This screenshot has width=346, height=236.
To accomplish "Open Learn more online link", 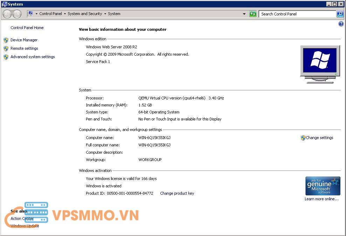I will pos(321,199).
